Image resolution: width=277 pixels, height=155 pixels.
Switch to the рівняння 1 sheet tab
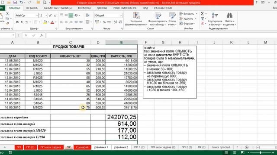click(x=101, y=147)
